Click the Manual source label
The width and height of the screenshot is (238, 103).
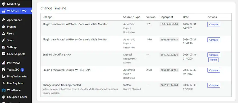click(127, 55)
